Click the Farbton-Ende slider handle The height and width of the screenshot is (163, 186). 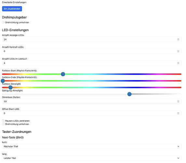[x=3, y=81]
